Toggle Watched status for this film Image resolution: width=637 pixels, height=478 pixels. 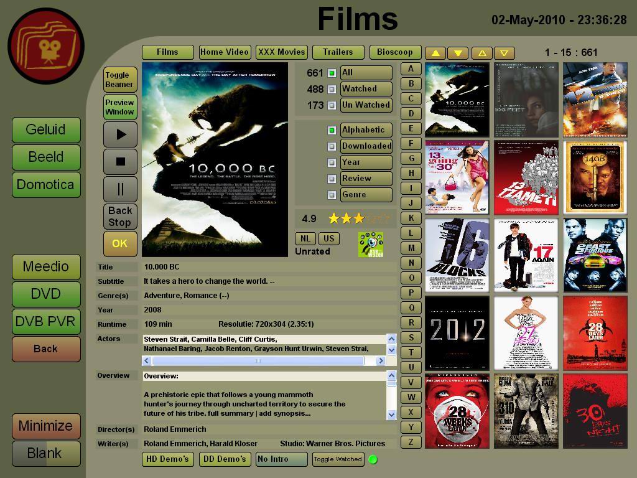tap(338, 459)
